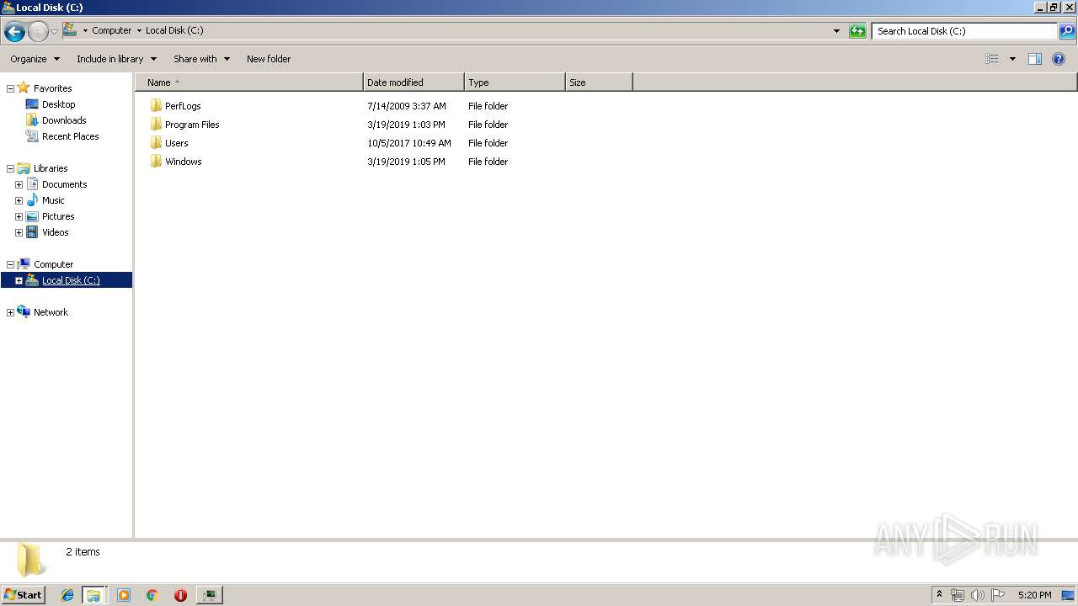1078x606 pixels.
Task: Toggle the preview pane button
Action: 1035,59
